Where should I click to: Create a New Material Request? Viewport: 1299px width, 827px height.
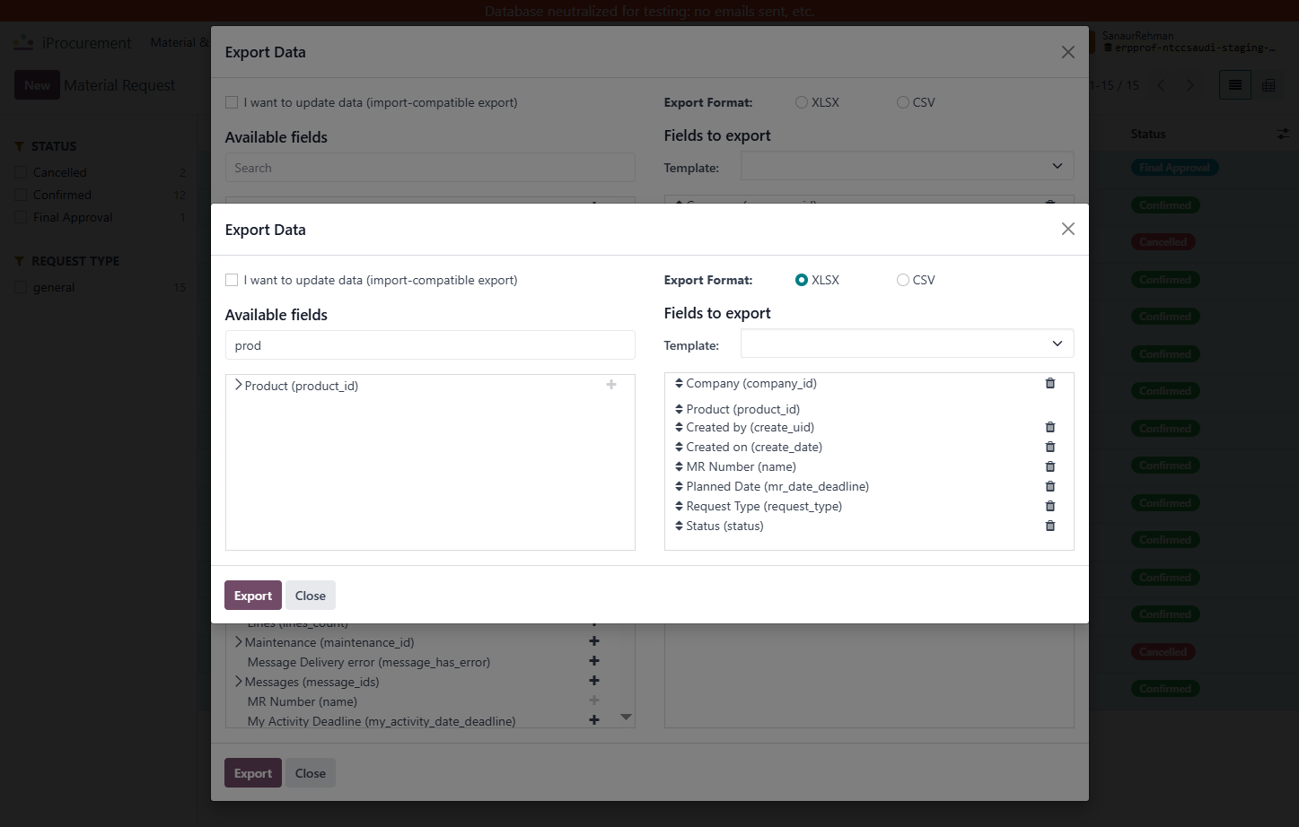tap(37, 85)
